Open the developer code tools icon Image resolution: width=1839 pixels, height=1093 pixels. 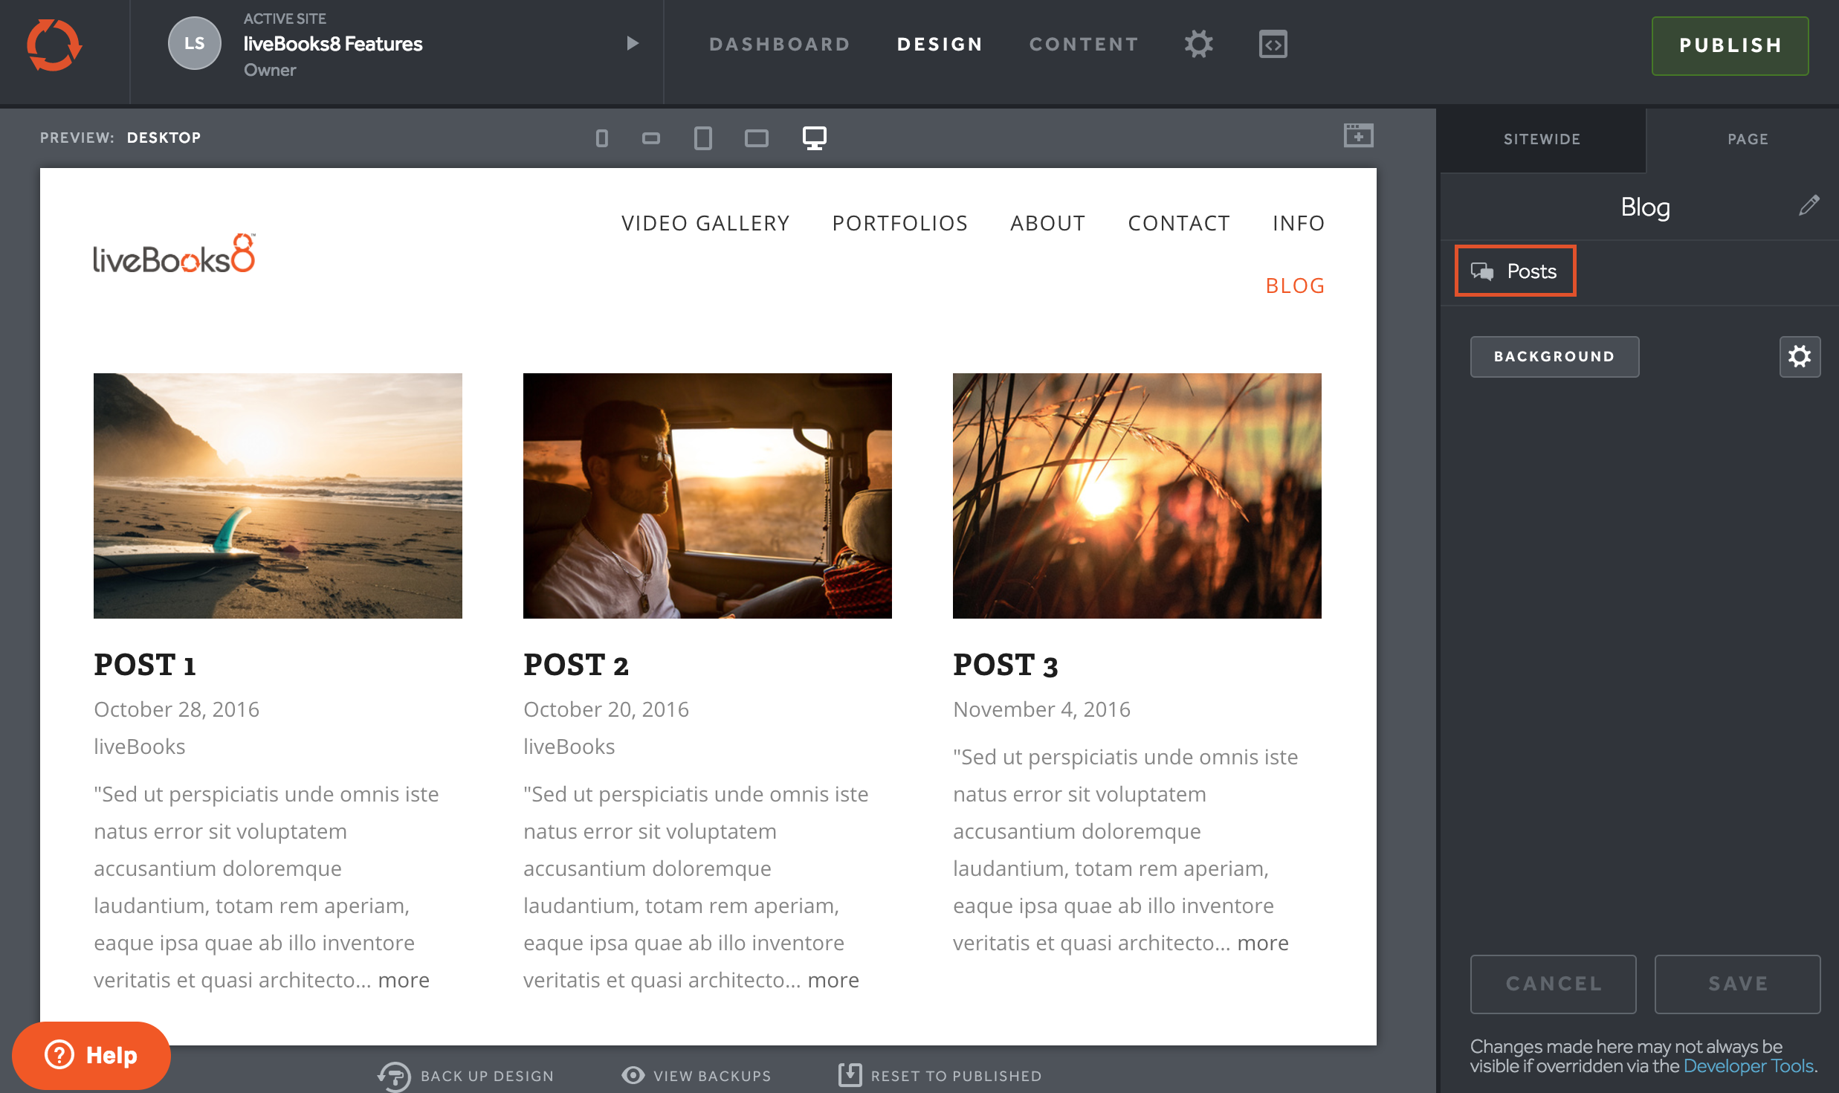[1273, 45]
